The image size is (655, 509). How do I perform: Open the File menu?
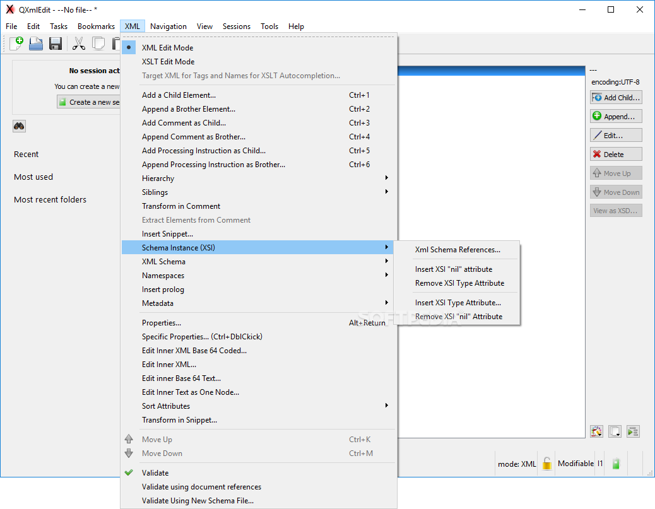(11, 26)
